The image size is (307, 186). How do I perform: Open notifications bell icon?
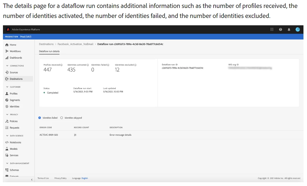pyautogui.click(x=289, y=29)
